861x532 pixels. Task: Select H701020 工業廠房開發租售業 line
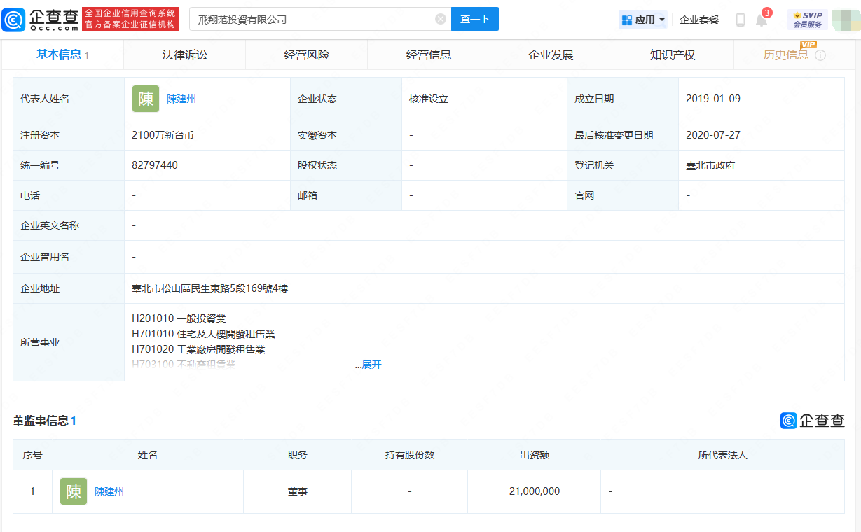(x=198, y=349)
